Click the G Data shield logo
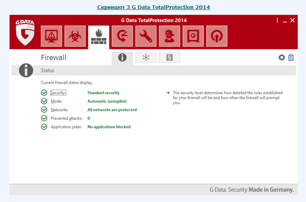Screen dimensions: 306x202 point(25,33)
